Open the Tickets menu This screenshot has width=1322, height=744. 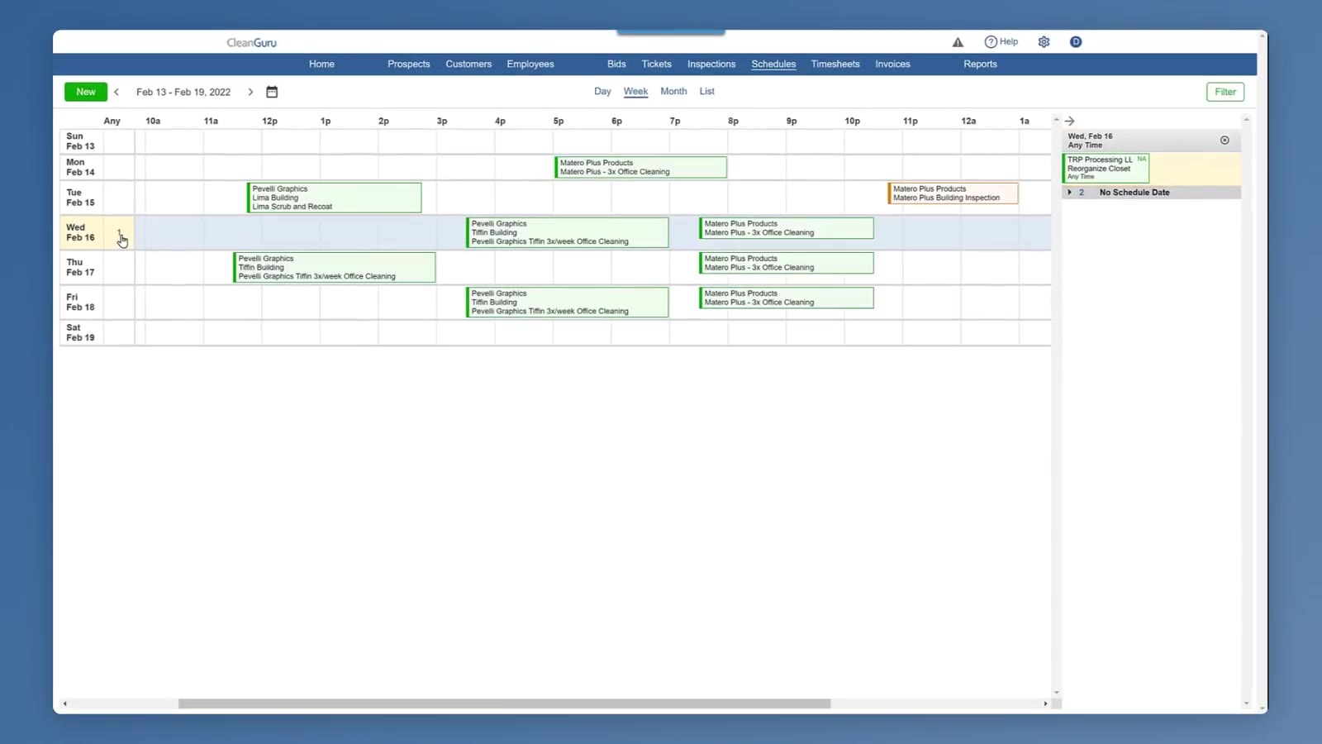pyautogui.click(x=656, y=64)
